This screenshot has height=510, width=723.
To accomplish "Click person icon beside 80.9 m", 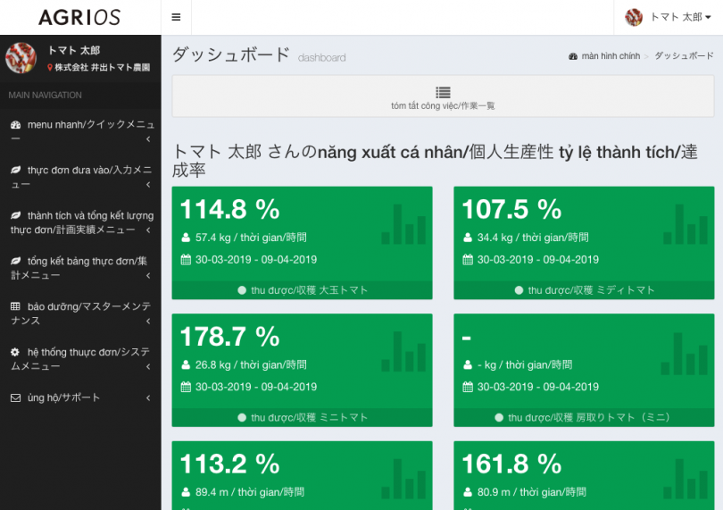I will (468, 492).
